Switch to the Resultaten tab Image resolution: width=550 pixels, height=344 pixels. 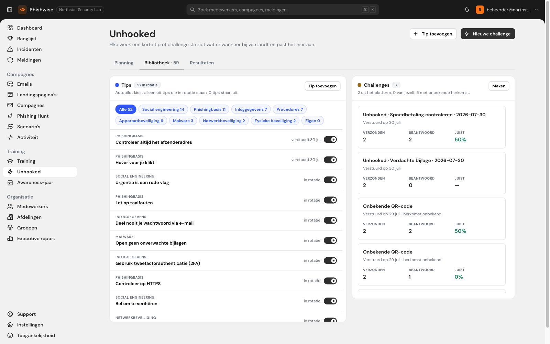click(202, 63)
